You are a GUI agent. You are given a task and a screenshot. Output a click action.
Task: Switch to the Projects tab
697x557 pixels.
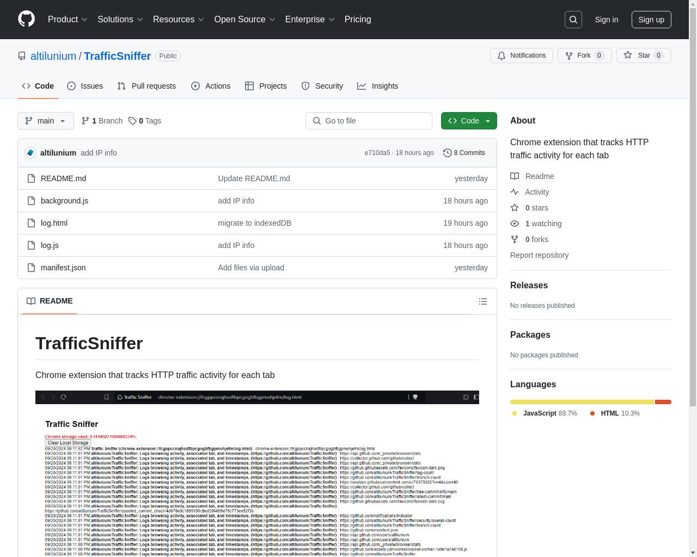[266, 86]
